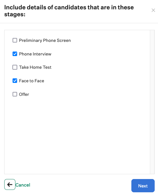Tick the Offer stage checkbox
The height and width of the screenshot is (195, 158).
click(15, 94)
